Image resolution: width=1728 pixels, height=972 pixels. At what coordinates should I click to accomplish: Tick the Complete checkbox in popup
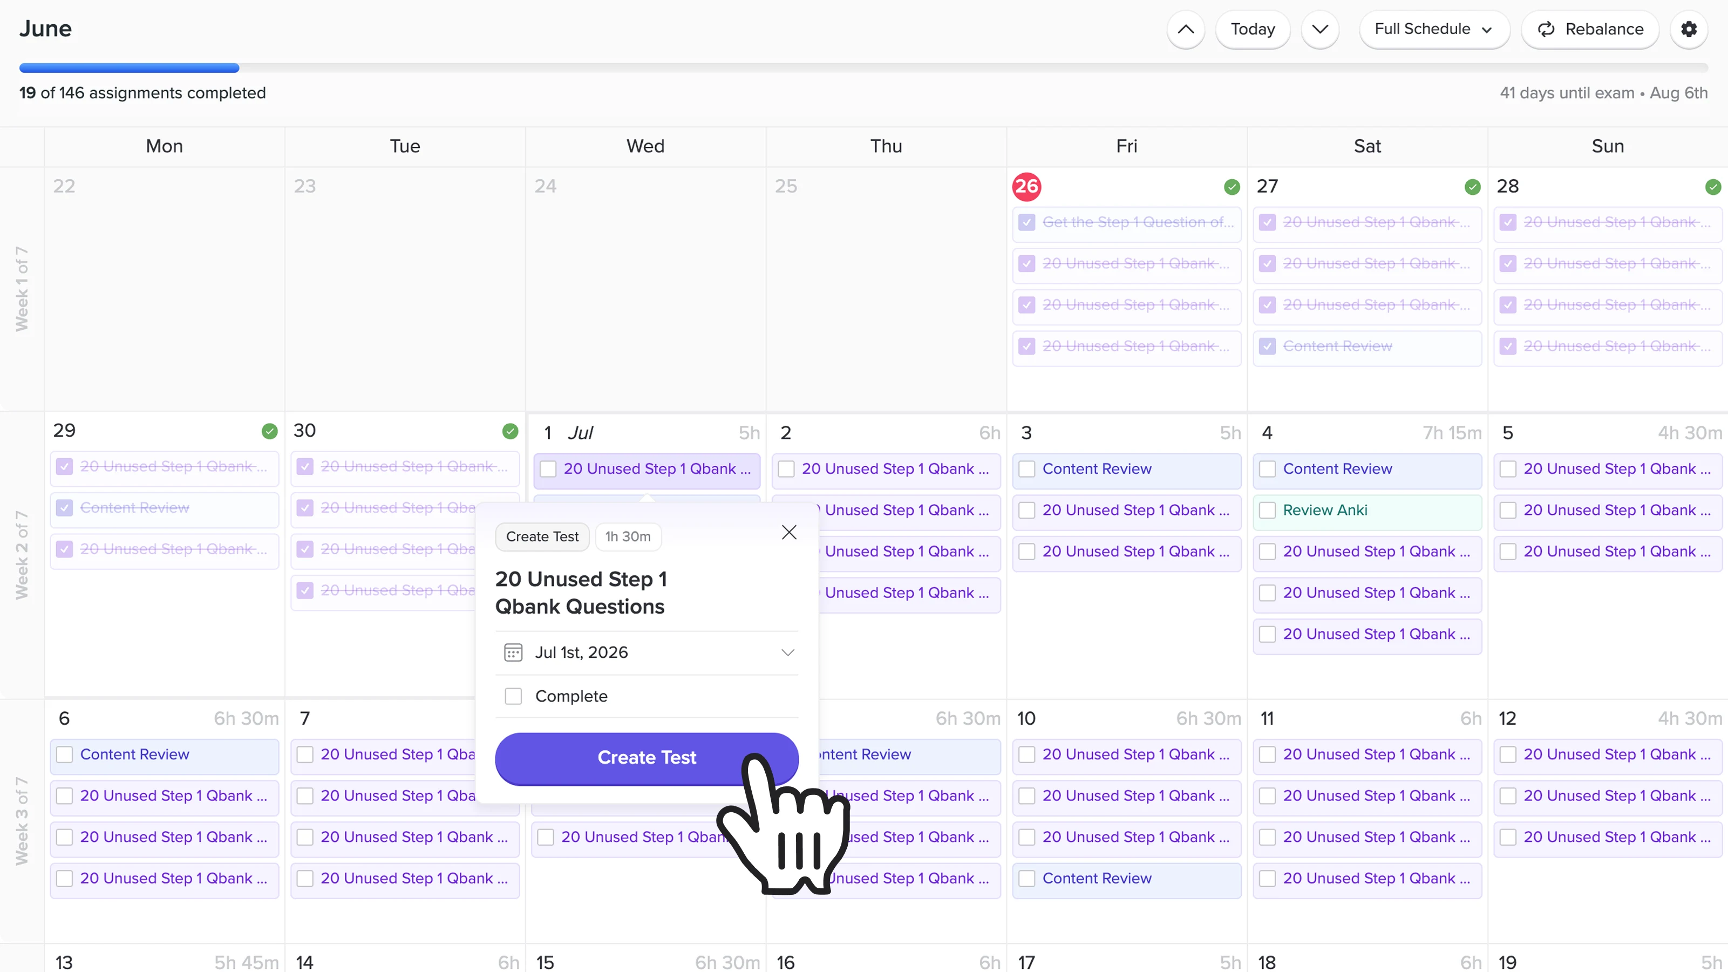[x=513, y=696]
